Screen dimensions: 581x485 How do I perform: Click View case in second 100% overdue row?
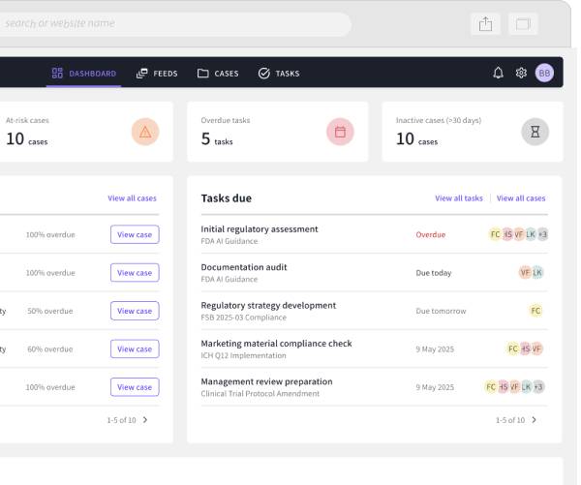coord(135,273)
